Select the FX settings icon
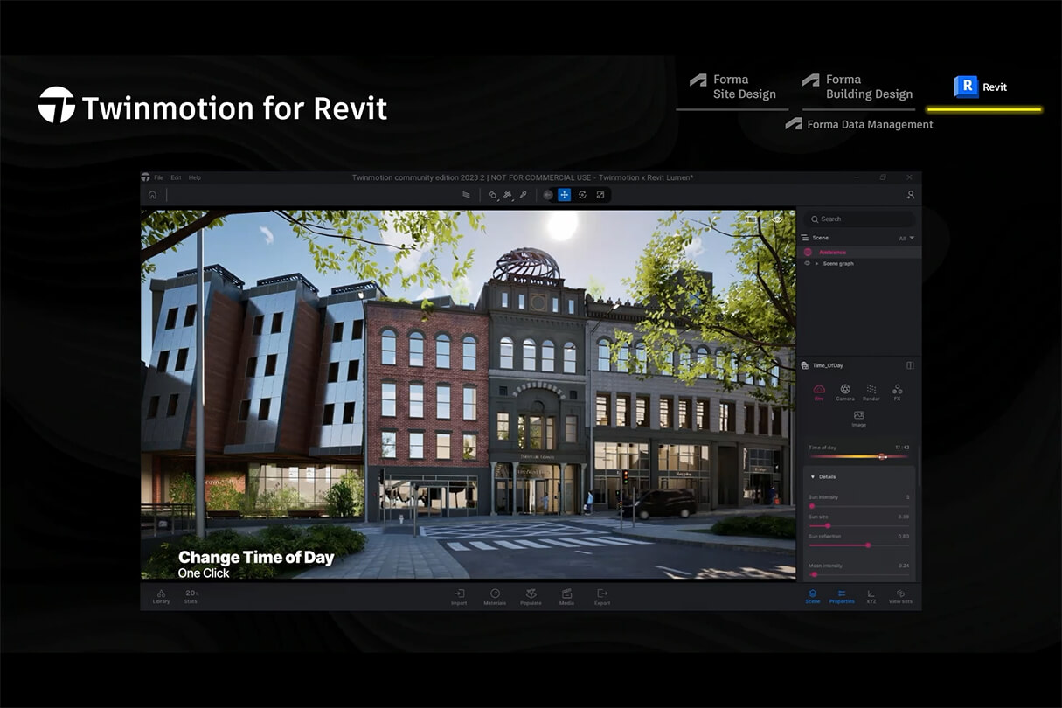The width and height of the screenshot is (1062, 708). tap(897, 392)
